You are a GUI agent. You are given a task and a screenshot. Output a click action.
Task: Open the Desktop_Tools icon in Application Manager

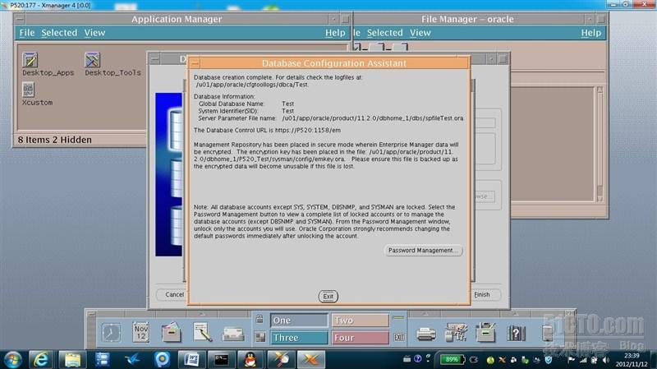pos(92,59)
